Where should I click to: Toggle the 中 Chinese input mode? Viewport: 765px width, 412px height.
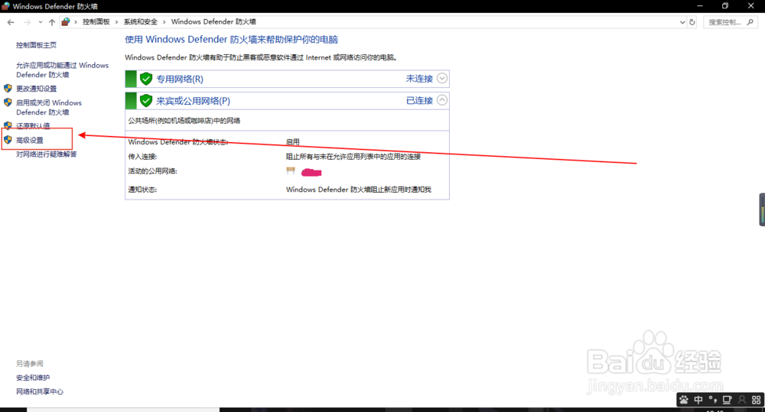(x=698, y=401)
